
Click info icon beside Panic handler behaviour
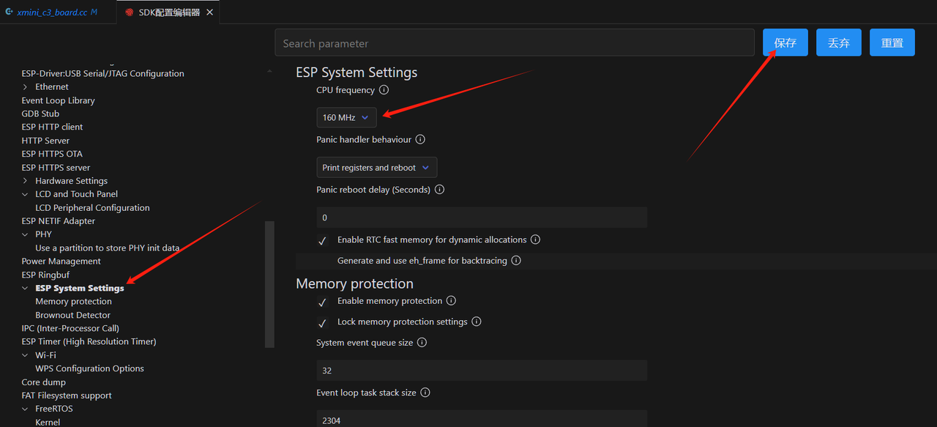pos(420,139)
